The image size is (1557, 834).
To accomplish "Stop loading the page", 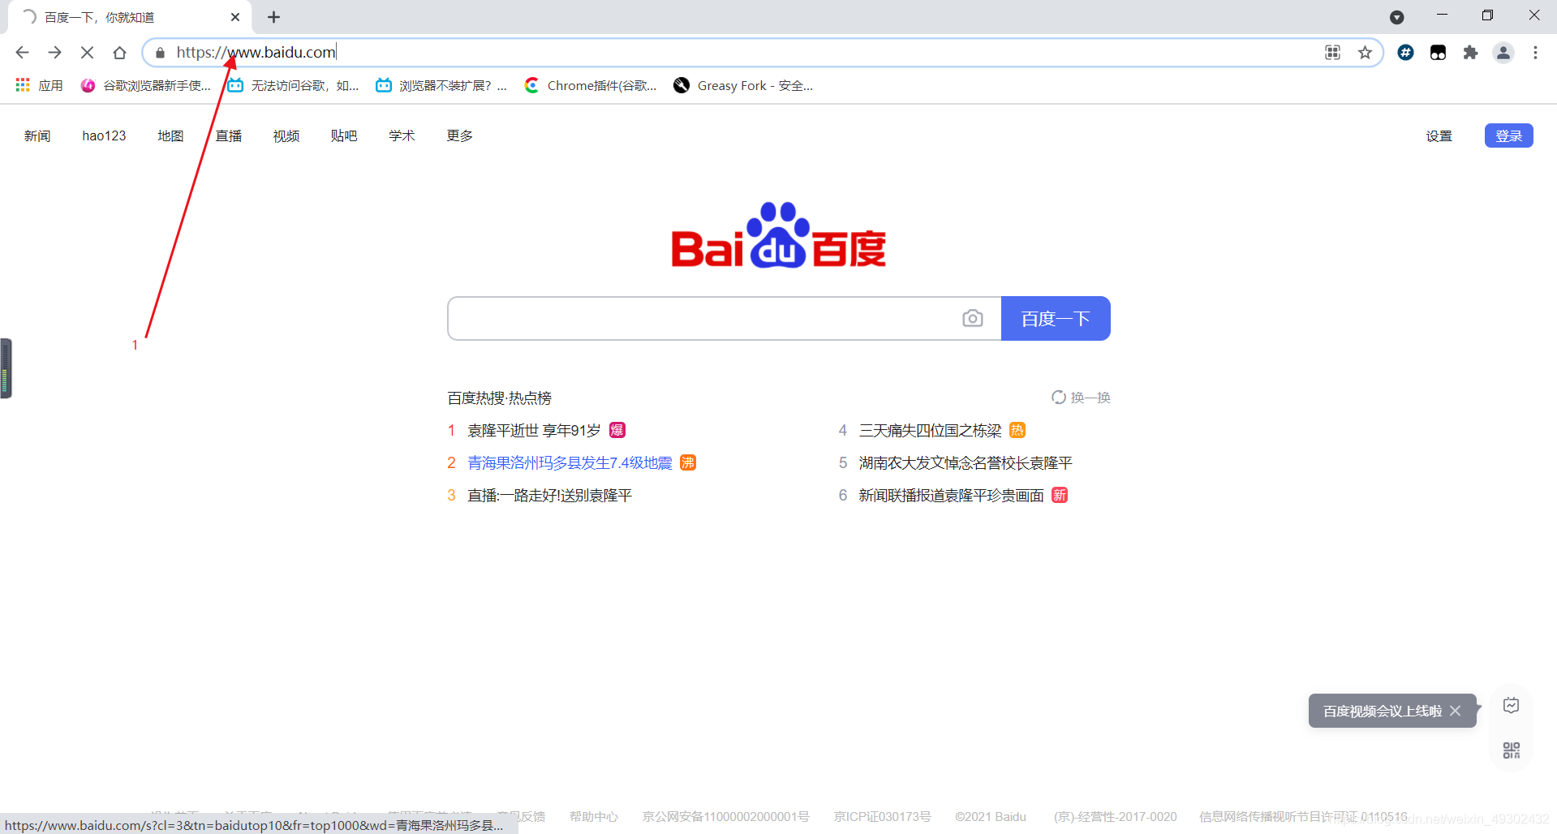I will 87,53.
